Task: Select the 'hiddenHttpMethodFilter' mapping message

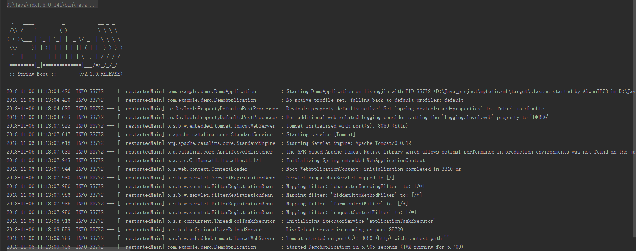Action: [x=354, y=195]
